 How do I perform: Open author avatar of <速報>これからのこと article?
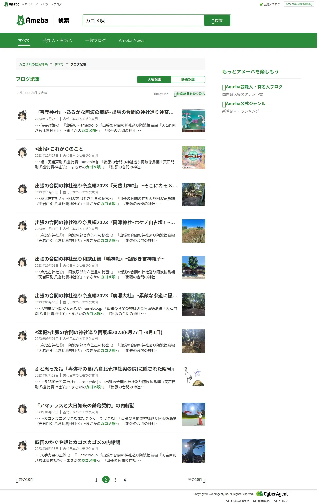click(23, 152)
